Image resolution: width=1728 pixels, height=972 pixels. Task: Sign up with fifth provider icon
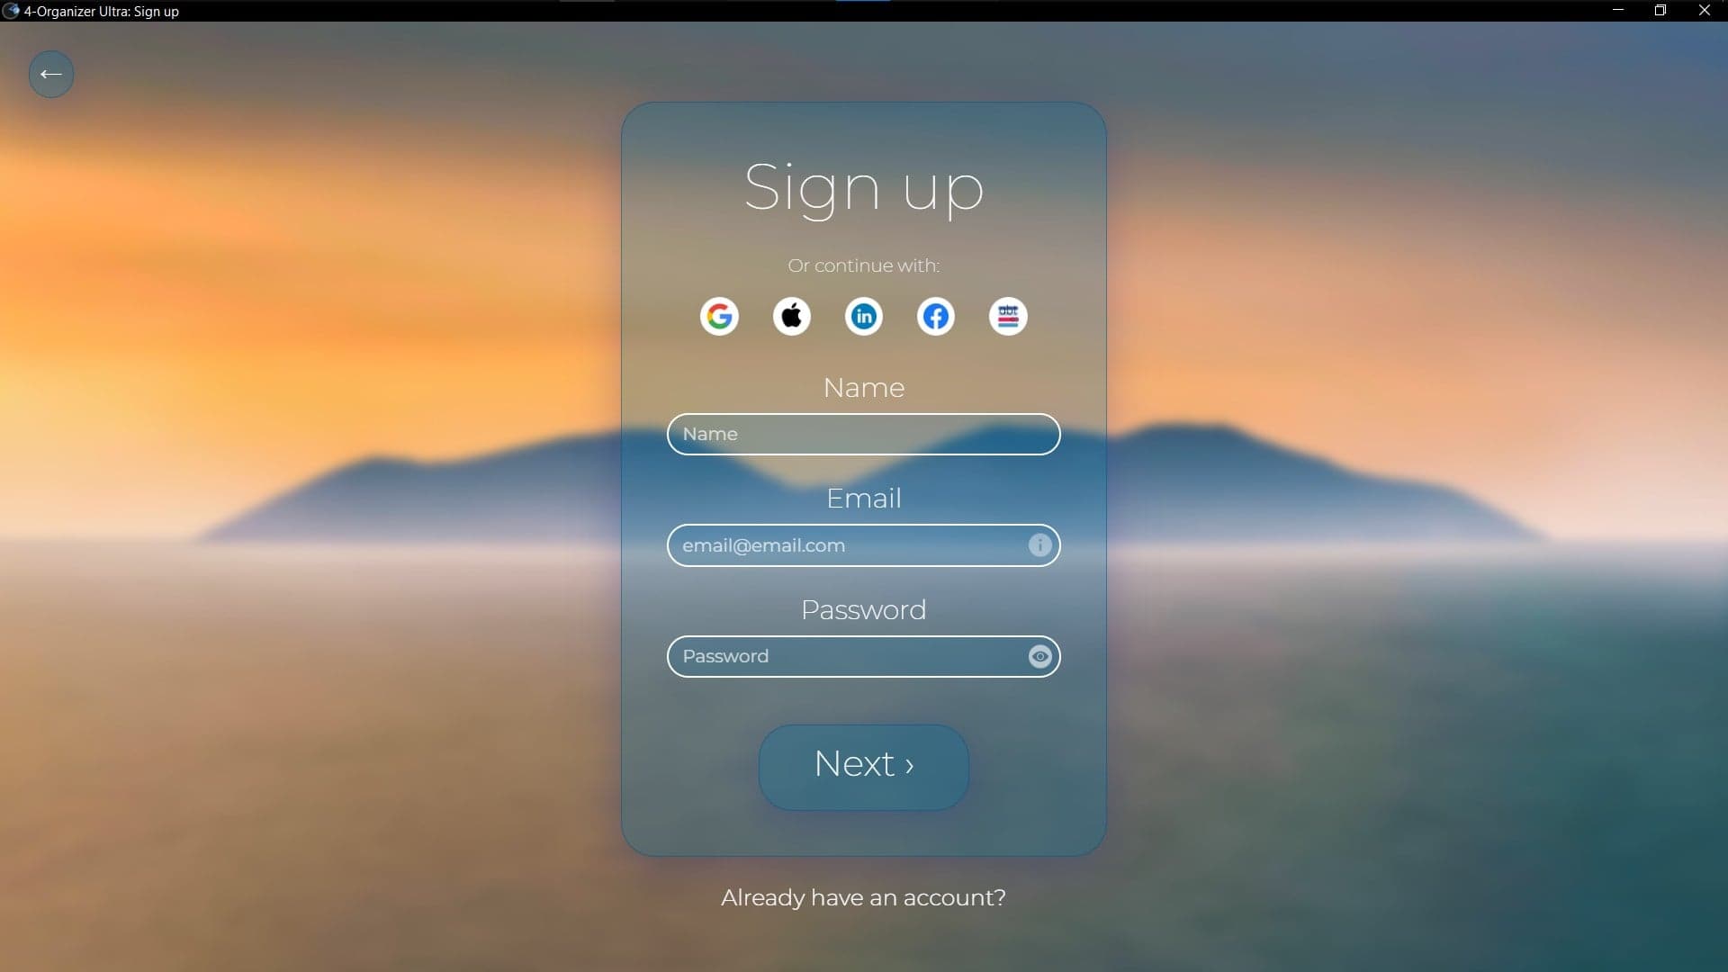click(1008, 316)
